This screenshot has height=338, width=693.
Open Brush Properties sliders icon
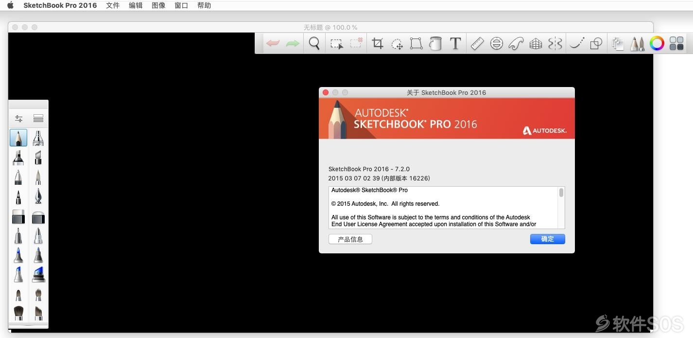point(18,118)
